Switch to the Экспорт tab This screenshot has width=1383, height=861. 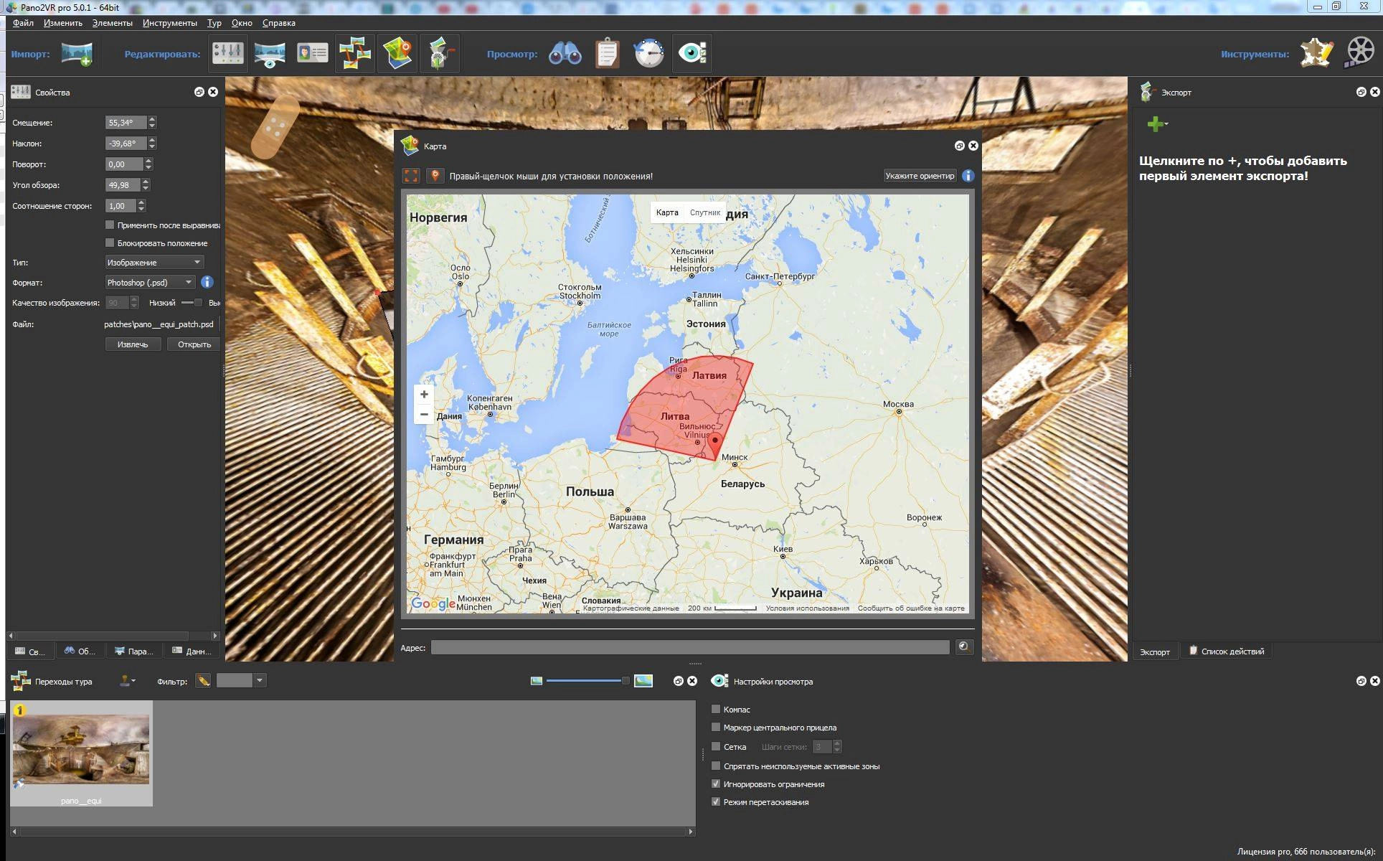(x=1155, y=651)
